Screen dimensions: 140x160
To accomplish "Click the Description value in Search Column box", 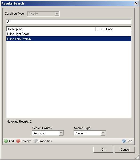I will tap(40, 133).
